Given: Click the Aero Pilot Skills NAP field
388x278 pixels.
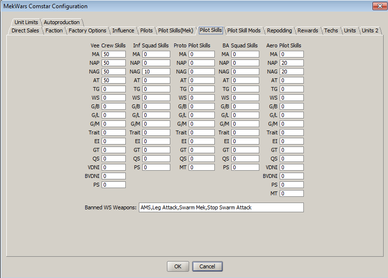Looking at the screenshot, I should point(291,63).
